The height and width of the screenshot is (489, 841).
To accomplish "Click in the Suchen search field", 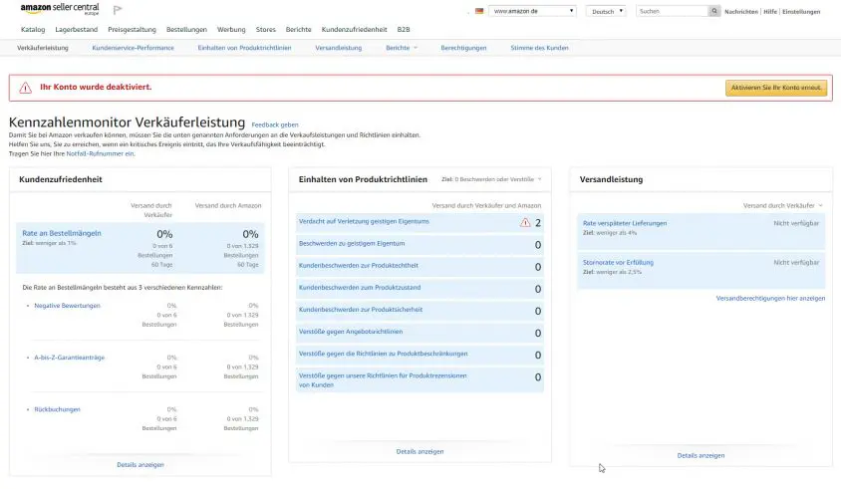I will (x=672, y=11).
